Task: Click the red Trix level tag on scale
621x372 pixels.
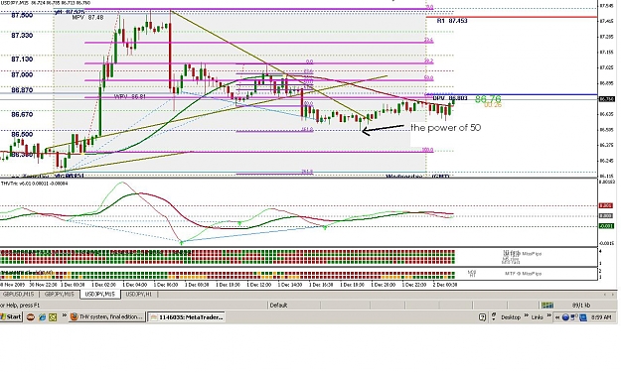Action: (x=605, y=205)
